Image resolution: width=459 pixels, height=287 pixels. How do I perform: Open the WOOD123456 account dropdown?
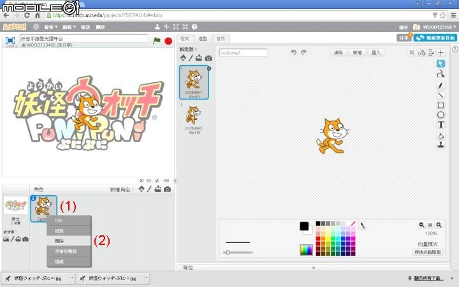pos(439,27)
